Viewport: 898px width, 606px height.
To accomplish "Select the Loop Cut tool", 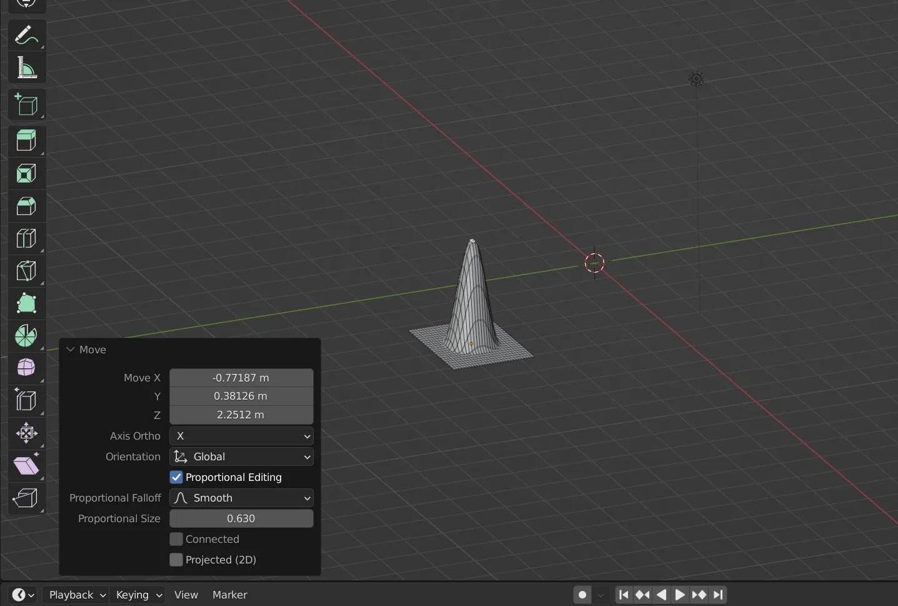I will click(x=27, y=239).
